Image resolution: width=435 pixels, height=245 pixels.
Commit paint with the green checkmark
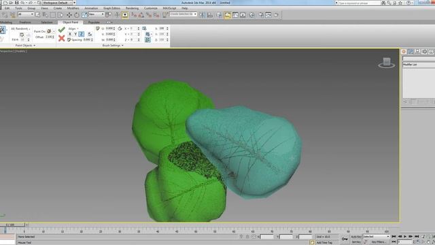62,29
